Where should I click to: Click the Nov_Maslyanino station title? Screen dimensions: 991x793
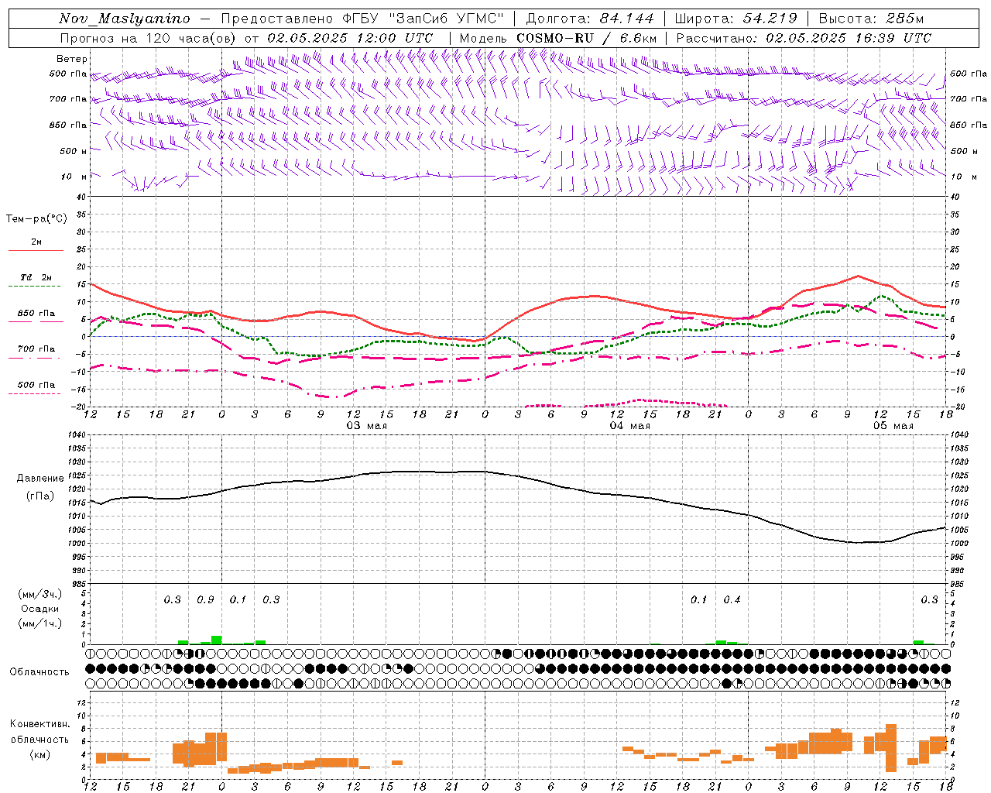click(125, 19)
